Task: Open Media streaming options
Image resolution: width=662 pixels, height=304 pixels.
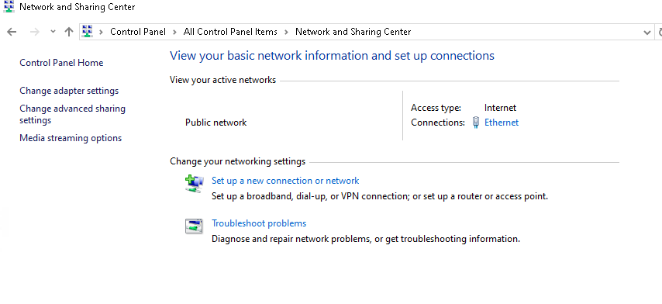Action: [71, 138]
